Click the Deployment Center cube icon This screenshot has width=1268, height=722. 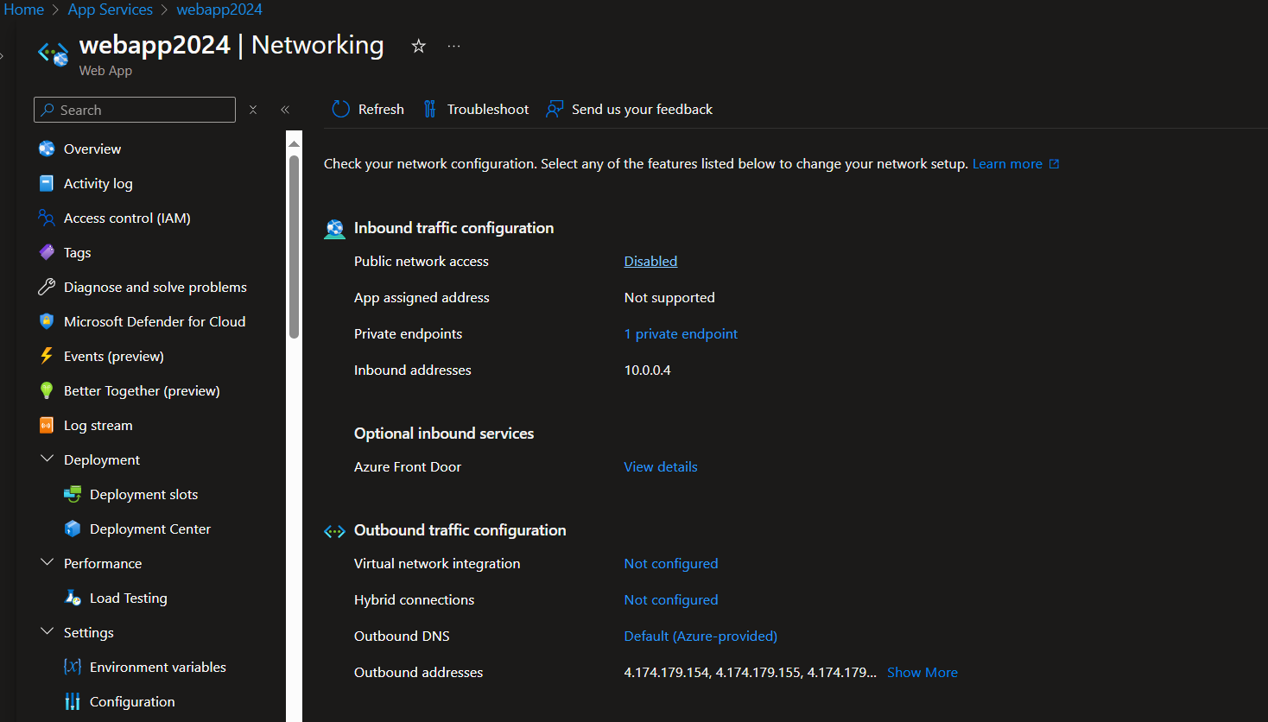[73, 529]
